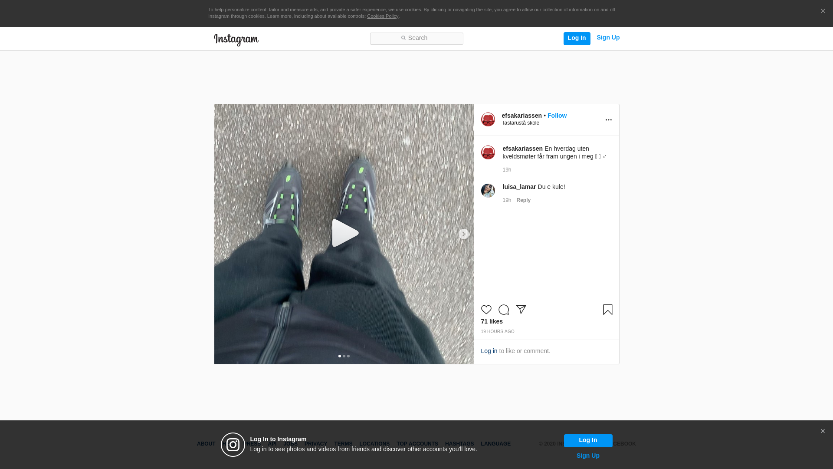Go to next carousel slide
The width and height of the screenshot is (833, 469).
pyautogui.click(x=463, y=234)
